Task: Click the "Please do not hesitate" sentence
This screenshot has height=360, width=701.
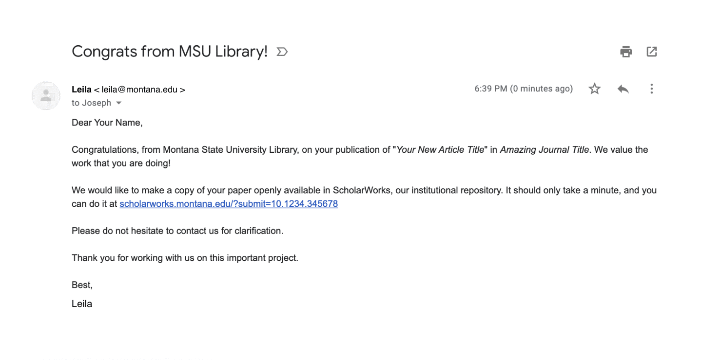Action: (x=177, y=231)
